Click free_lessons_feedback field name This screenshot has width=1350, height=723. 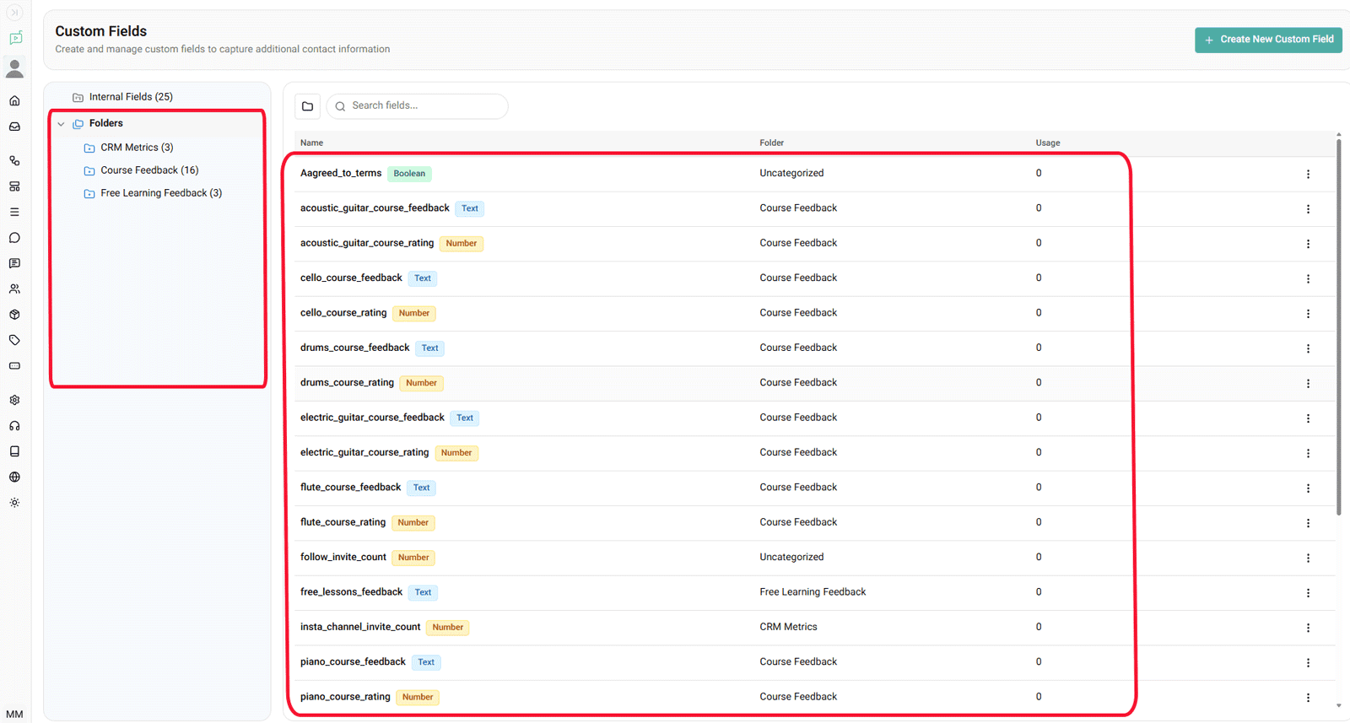(x=351, y=592)
